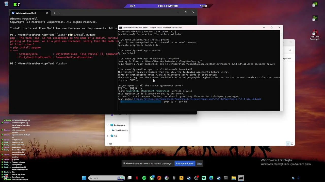Open the Terminal new-tab dropdown arrow
Viewport: 325px width, 182px height.
click(x=59, y=13)
